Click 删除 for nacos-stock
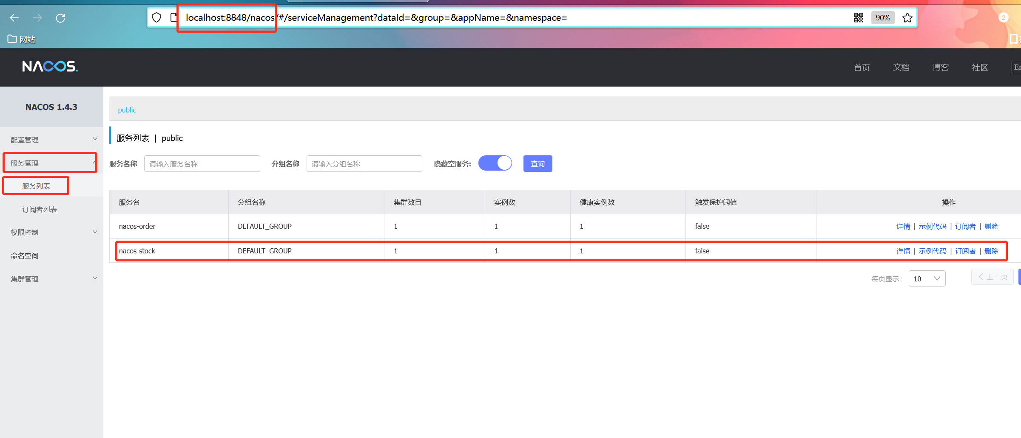The image size is (1021, 438). tap(991, 251)
